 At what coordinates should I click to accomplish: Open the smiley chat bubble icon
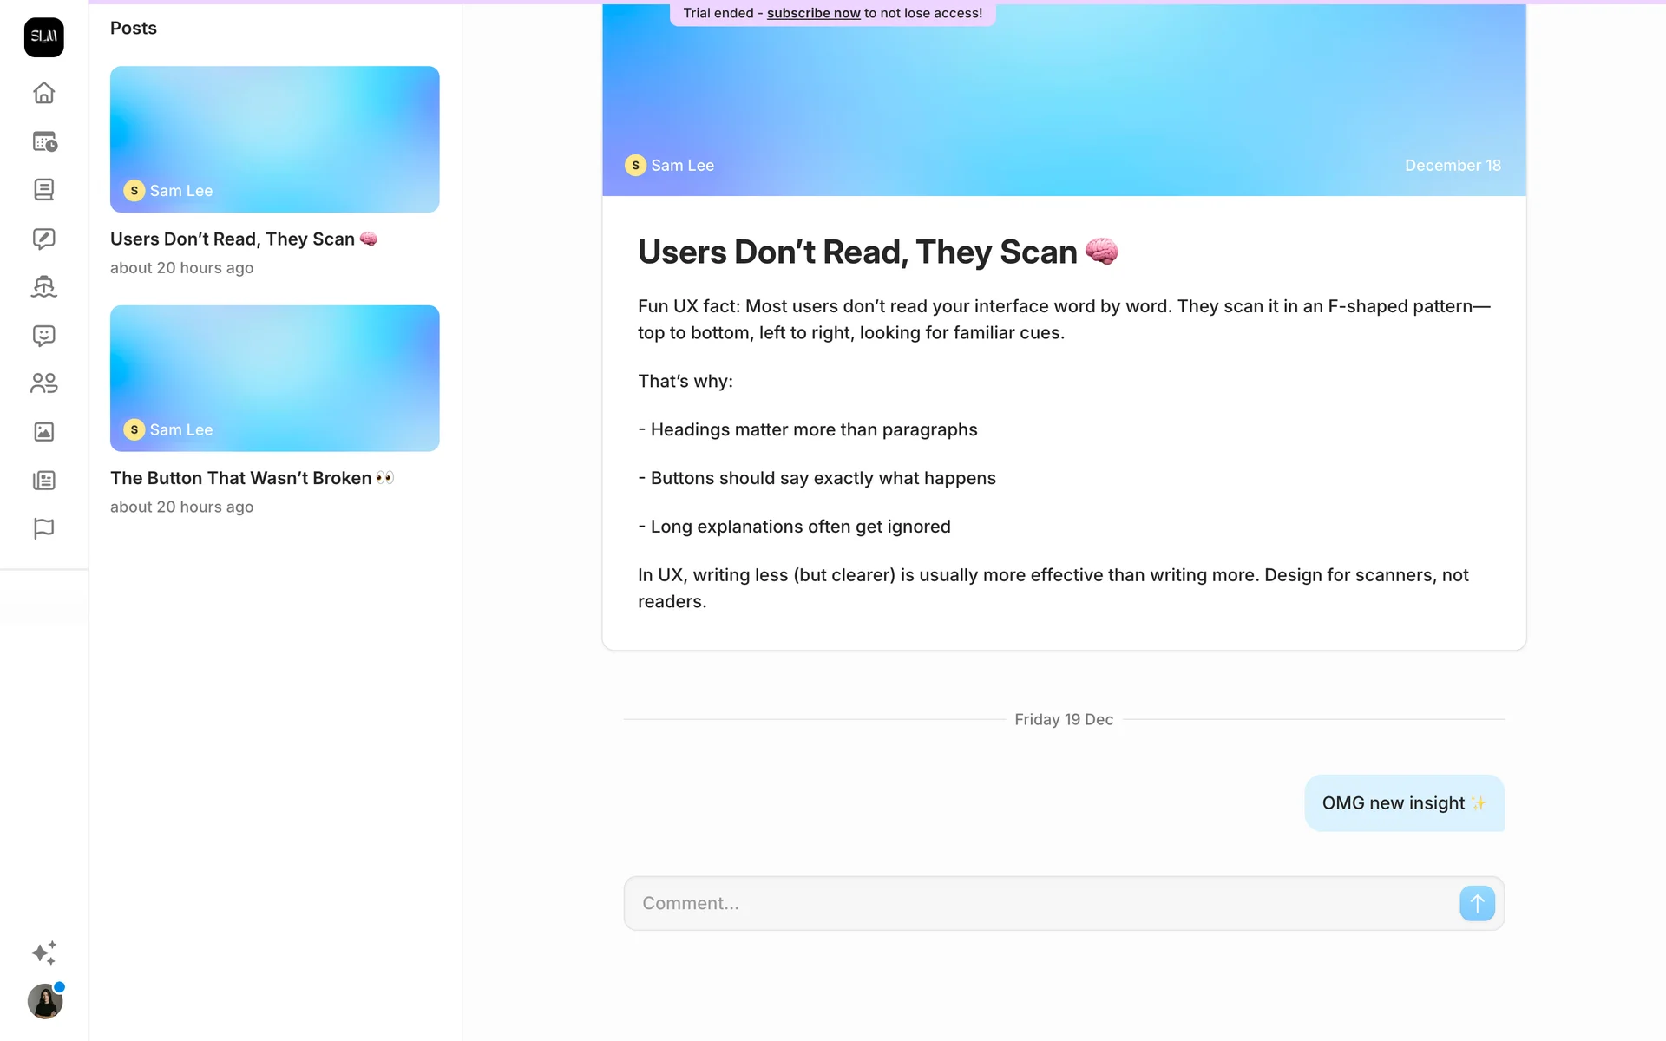click(43, 335)
